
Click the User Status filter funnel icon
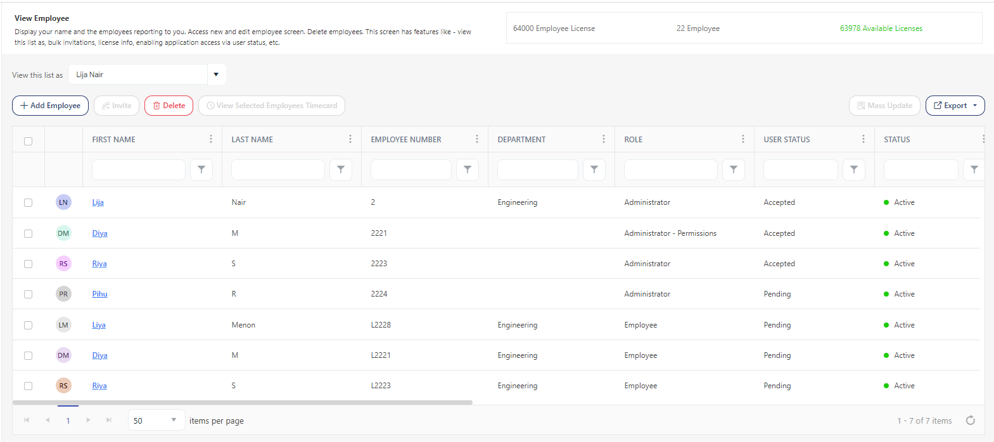tap(853, 169)
